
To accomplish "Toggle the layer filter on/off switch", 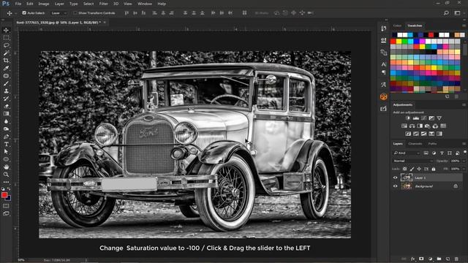I will tap(465, 153).
